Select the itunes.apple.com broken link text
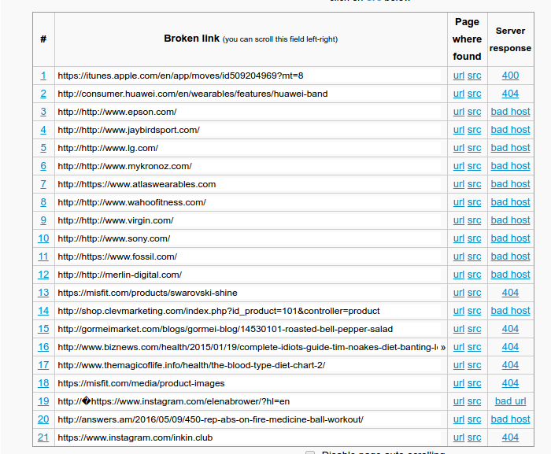The width and height of the screenshot is (551, 454). (x=180, y=76)
